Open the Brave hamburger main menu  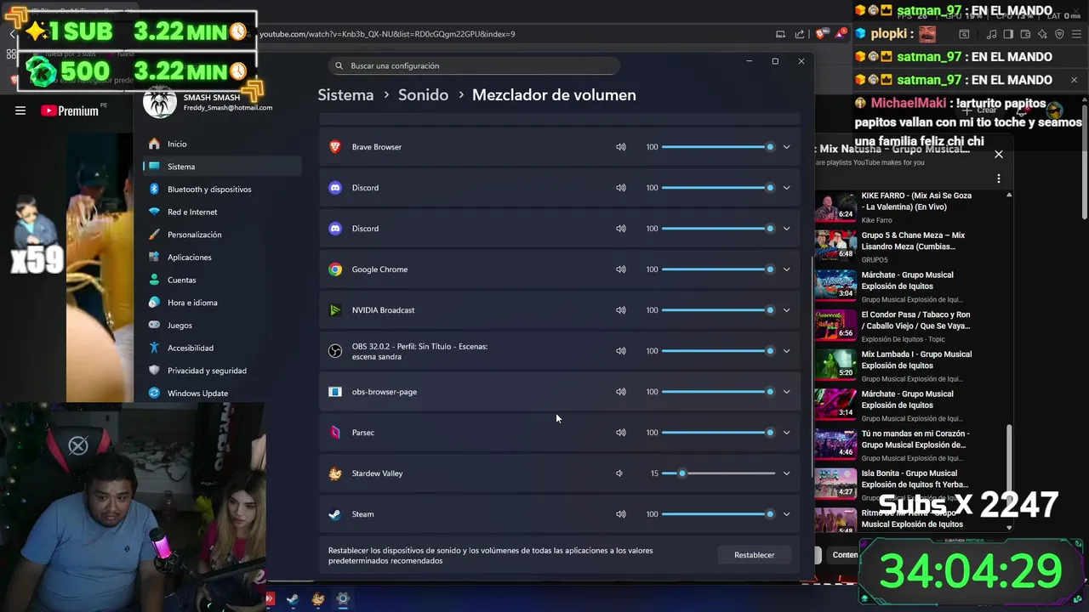[x=1076, y=34]
